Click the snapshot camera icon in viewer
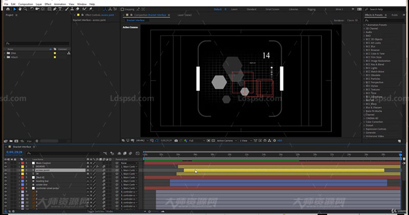Screen dimensions: 409x215 176,141
